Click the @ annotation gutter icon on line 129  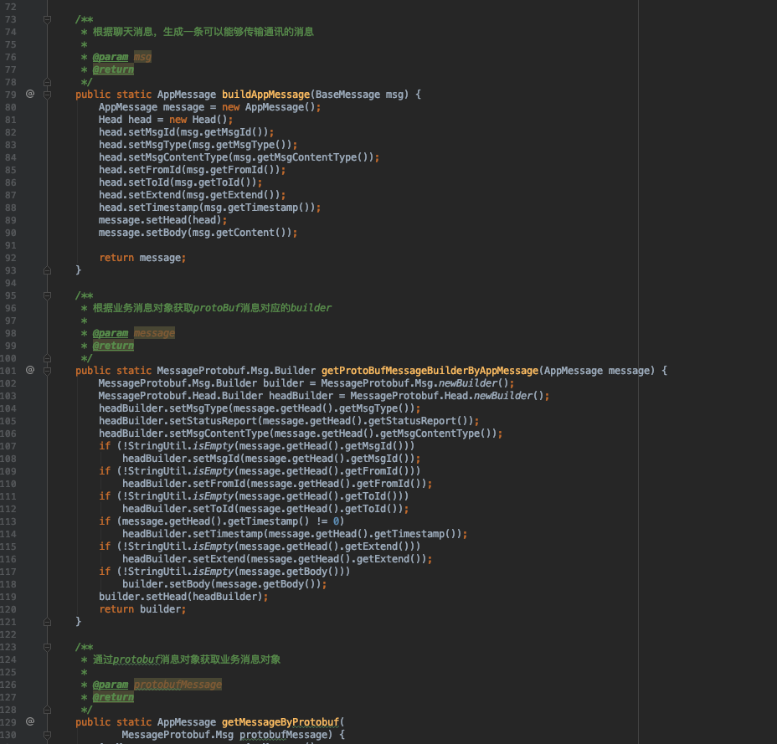point(29,721)
